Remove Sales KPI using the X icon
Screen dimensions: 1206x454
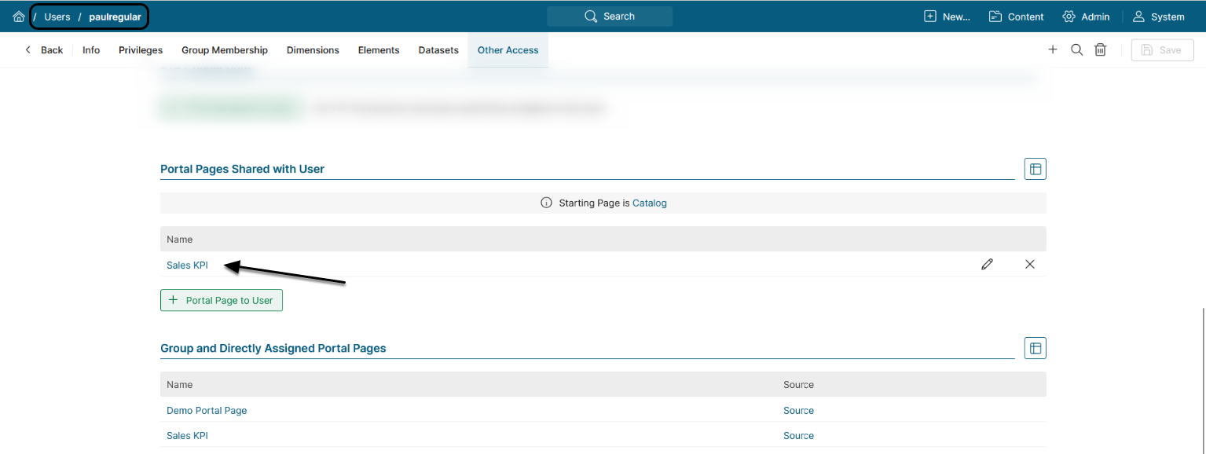[x=1030, y=264]
